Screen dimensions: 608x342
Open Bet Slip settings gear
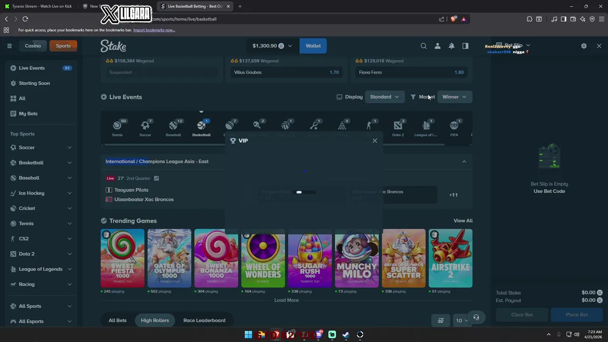(584, 46)
